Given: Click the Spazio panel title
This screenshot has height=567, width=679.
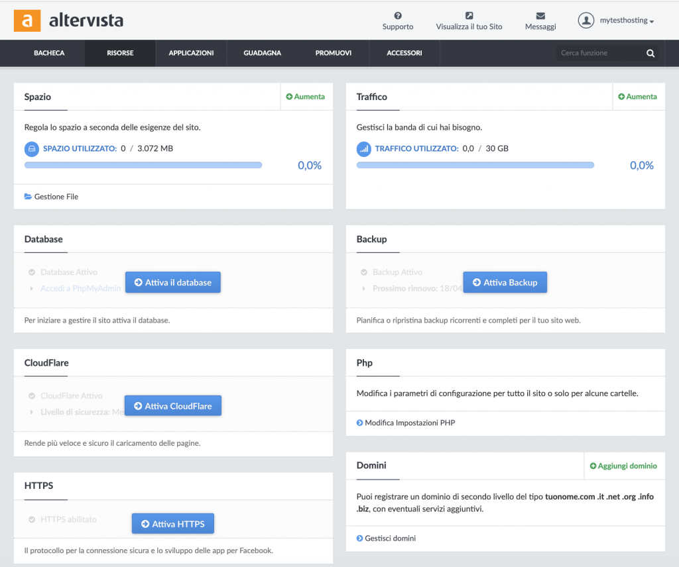Looking at the screenshot, I should 38,97.
